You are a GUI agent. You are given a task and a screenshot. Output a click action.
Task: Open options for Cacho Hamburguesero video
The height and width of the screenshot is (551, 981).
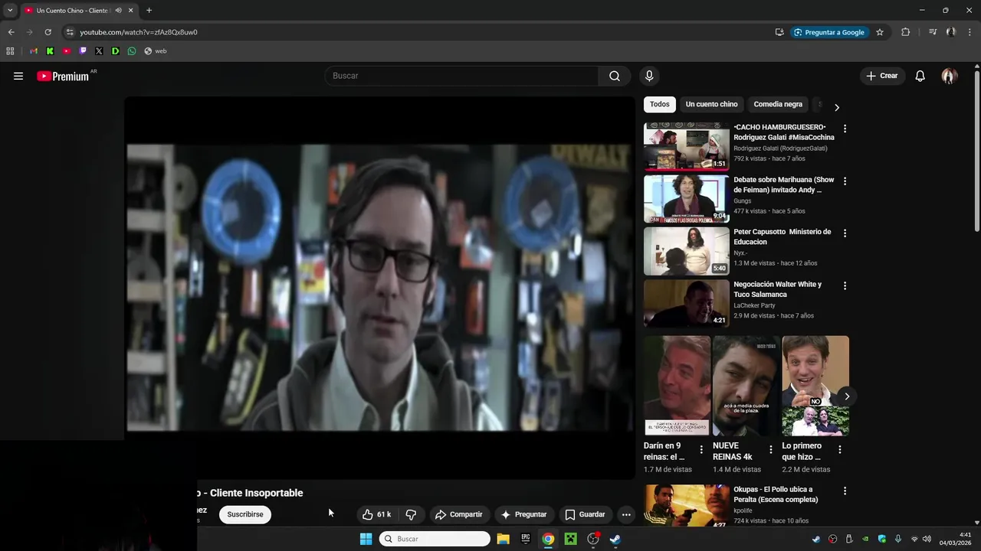[x=845, y=129]
